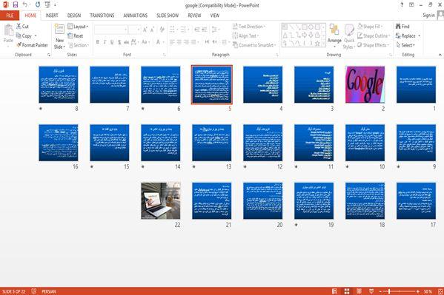Switch to the INSERT tab
Image resolution: width=444 pixels, height=295 pixels.
[x=52, y=16]
